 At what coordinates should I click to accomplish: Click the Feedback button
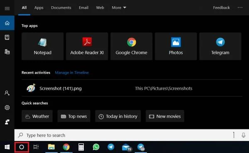221,7
